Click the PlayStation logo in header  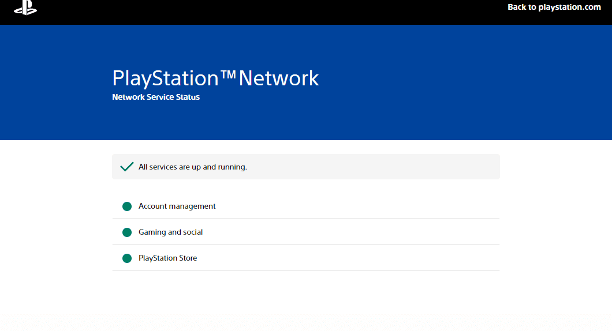(x=25, y=7)
